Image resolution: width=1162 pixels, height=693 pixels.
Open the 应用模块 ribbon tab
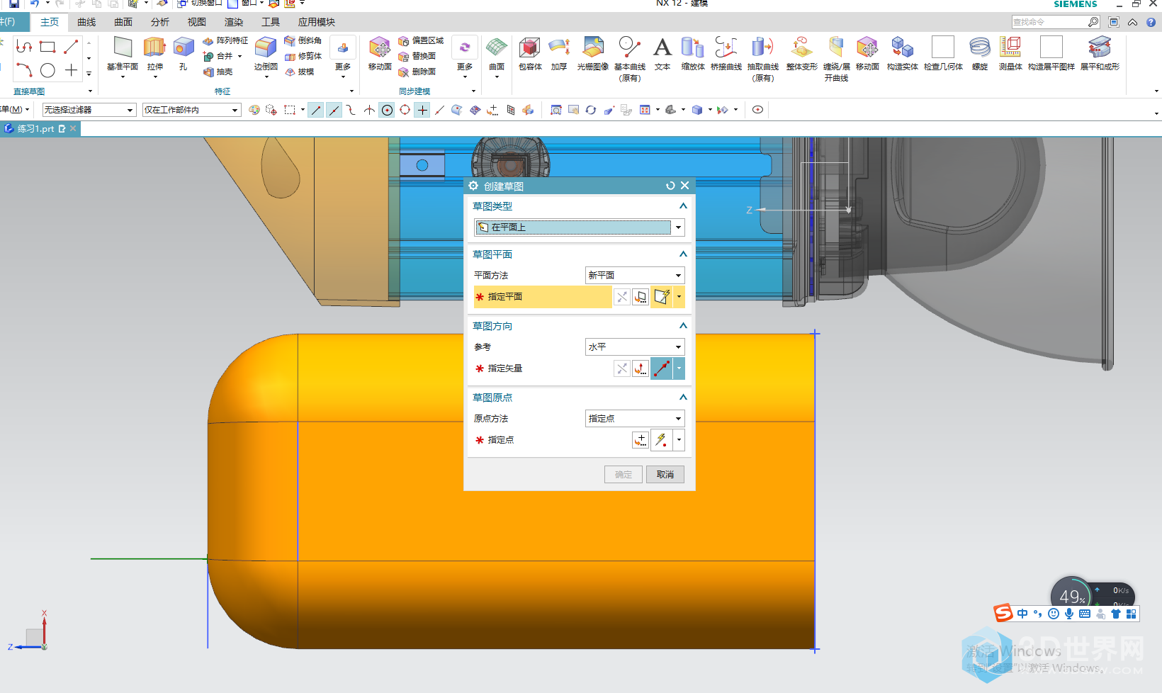click(x=317, y=22)
